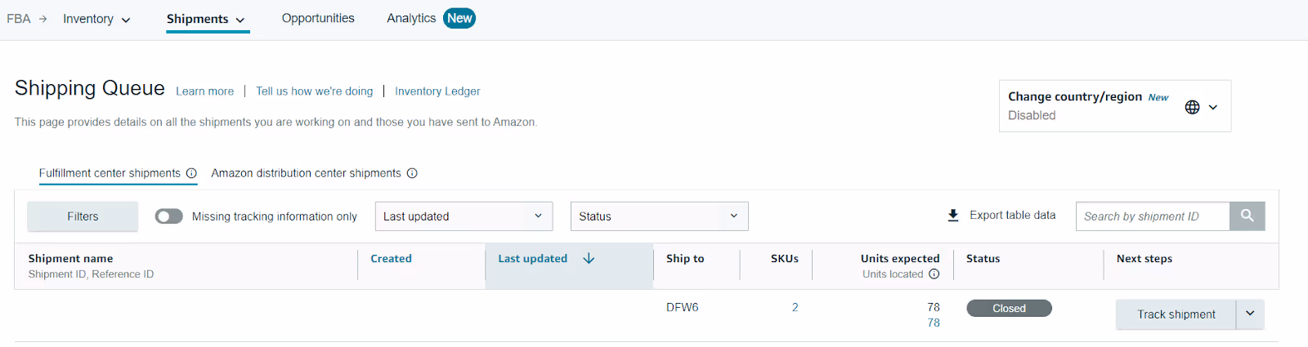This screenshot has height=347, width=1308.
Task: Click the download icon for export
Action: (953, 216)
